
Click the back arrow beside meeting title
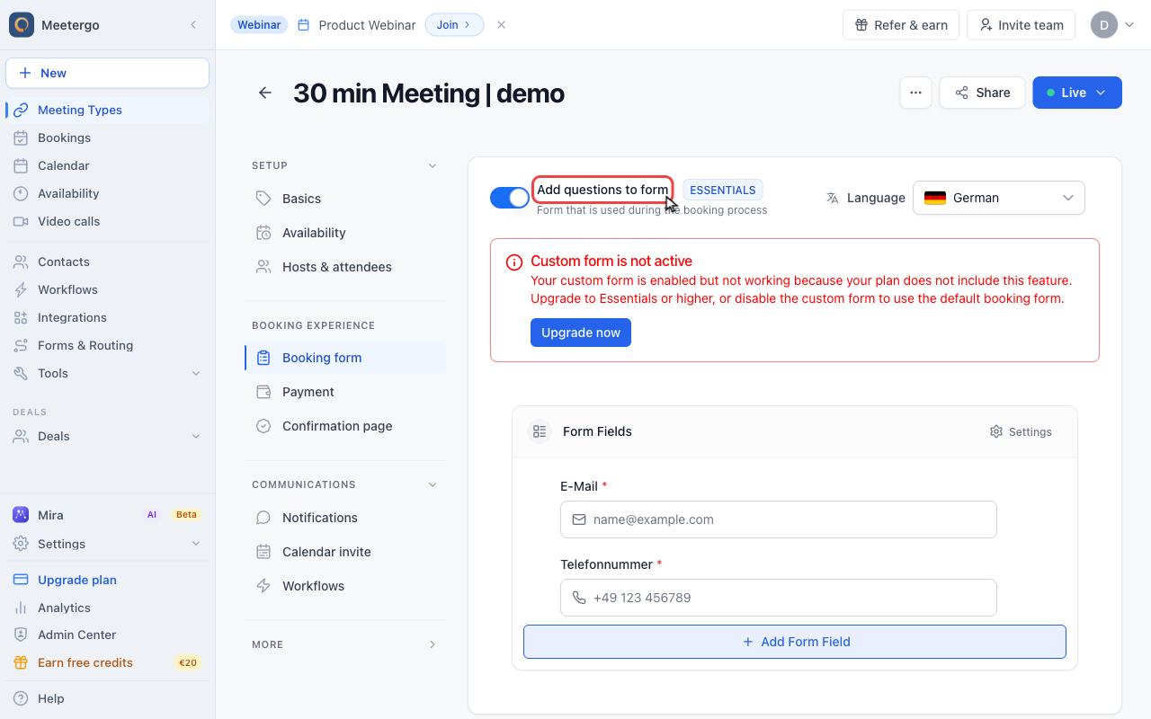tap(265, 93)
